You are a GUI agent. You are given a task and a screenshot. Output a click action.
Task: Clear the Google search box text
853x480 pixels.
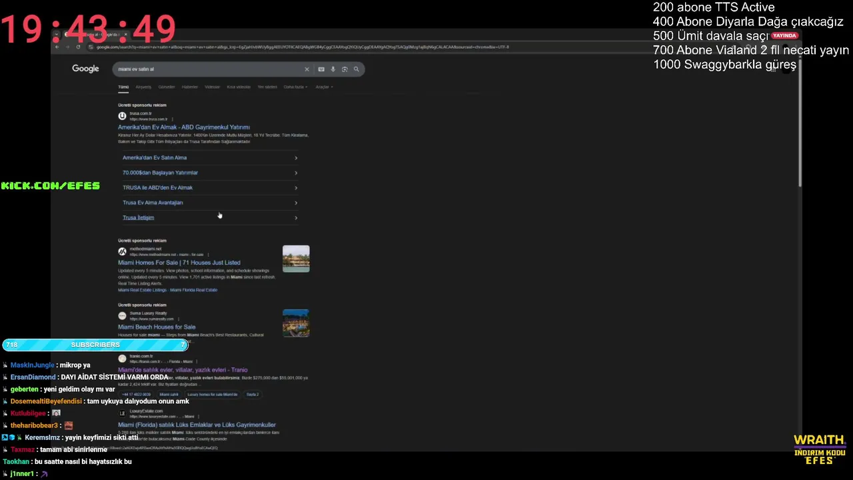(307, 69)
